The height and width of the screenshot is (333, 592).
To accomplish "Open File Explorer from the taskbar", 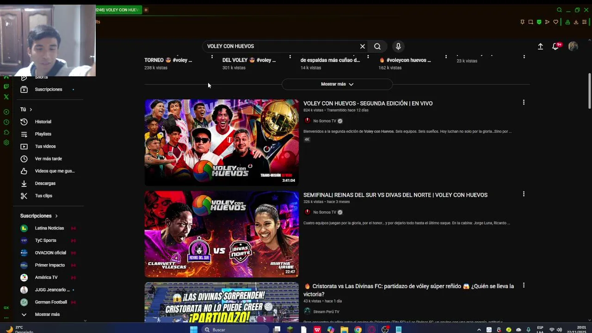I will (x=344, y=329).
